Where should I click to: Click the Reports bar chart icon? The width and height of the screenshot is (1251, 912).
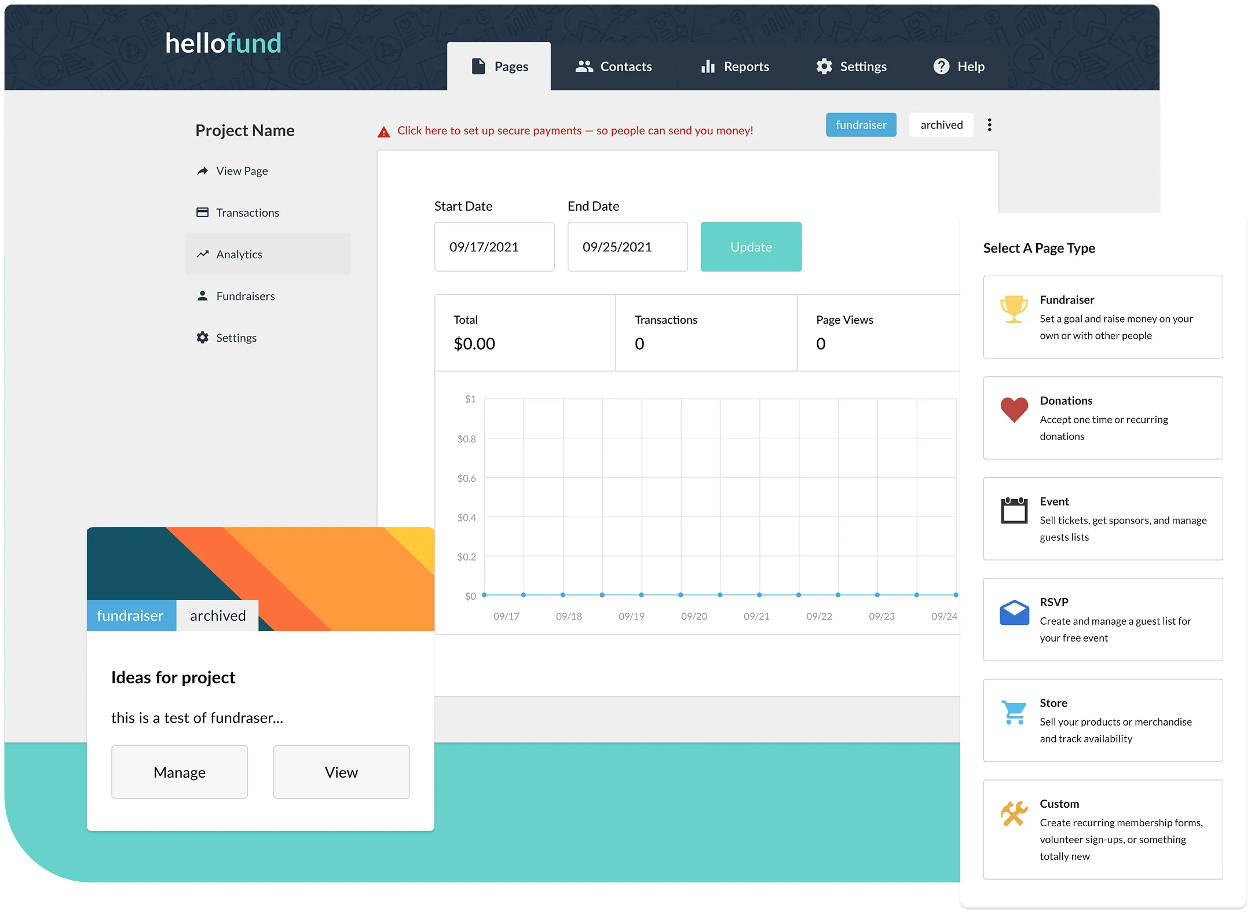coord(708,66)
